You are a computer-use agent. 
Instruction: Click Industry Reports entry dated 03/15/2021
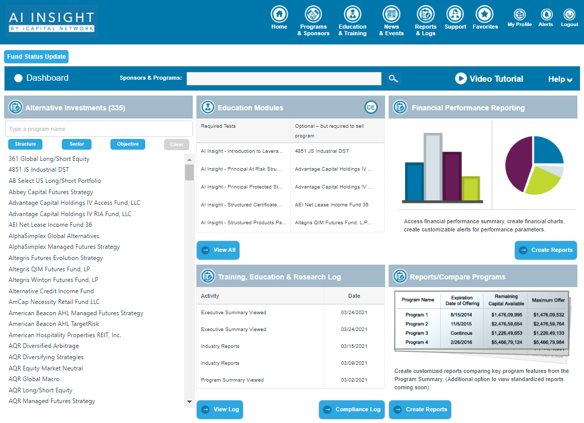220,346
